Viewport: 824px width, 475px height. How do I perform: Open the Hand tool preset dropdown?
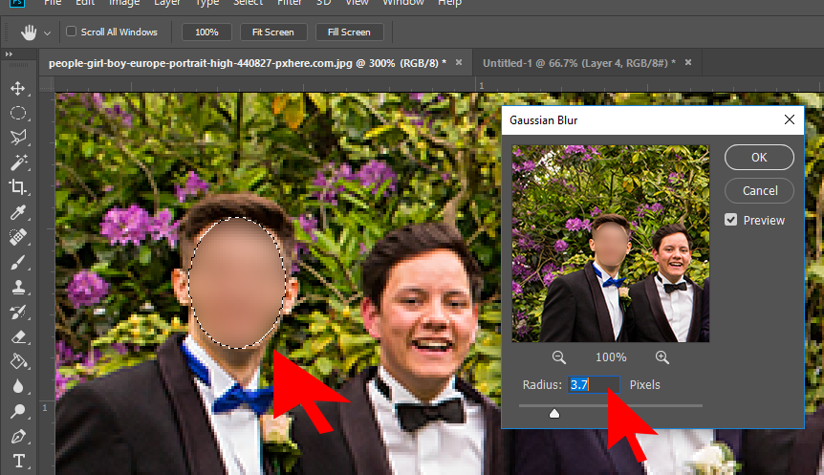click(x=47, y=33)
